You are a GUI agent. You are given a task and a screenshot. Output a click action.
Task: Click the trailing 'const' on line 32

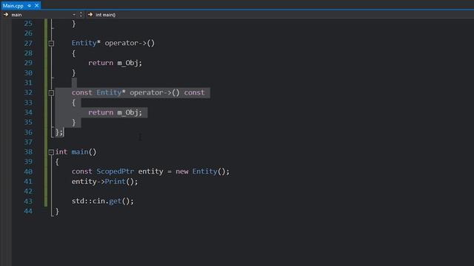tap(194, 92)
